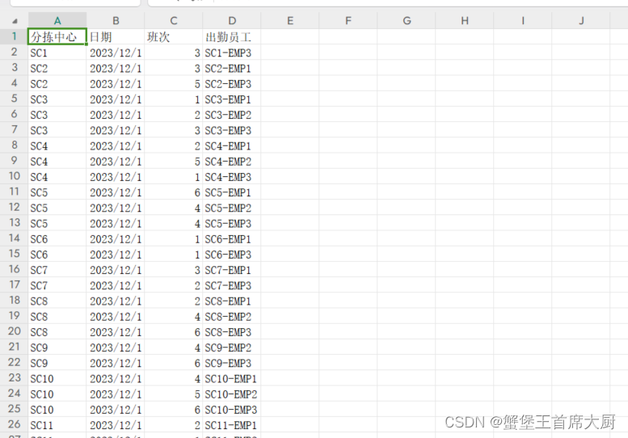Click the SC1 cell in row 2
Screen dimensions: 628x438
pos(57,53)
